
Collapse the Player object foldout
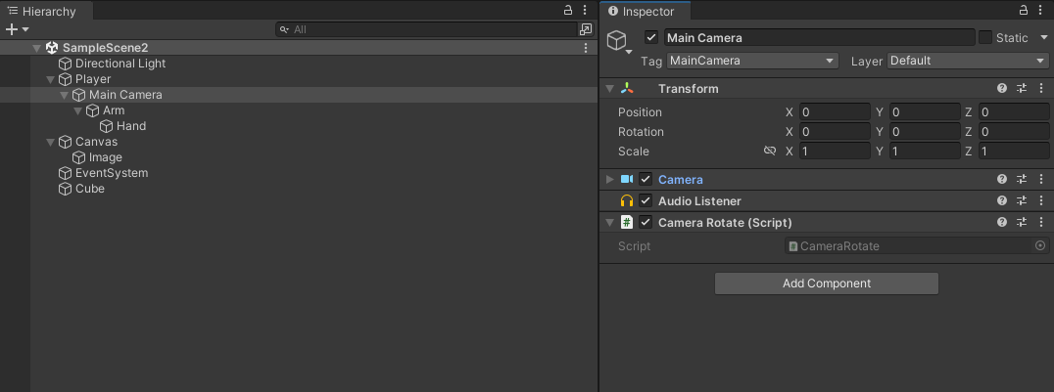pyautogui.click(x=50, y=79)
